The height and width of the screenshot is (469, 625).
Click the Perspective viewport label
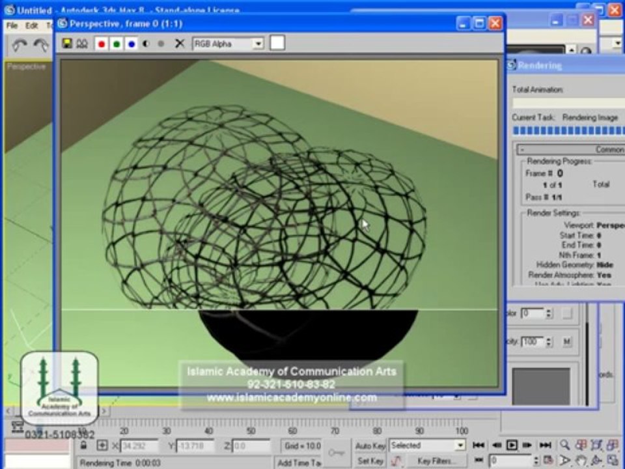point(26,66)
